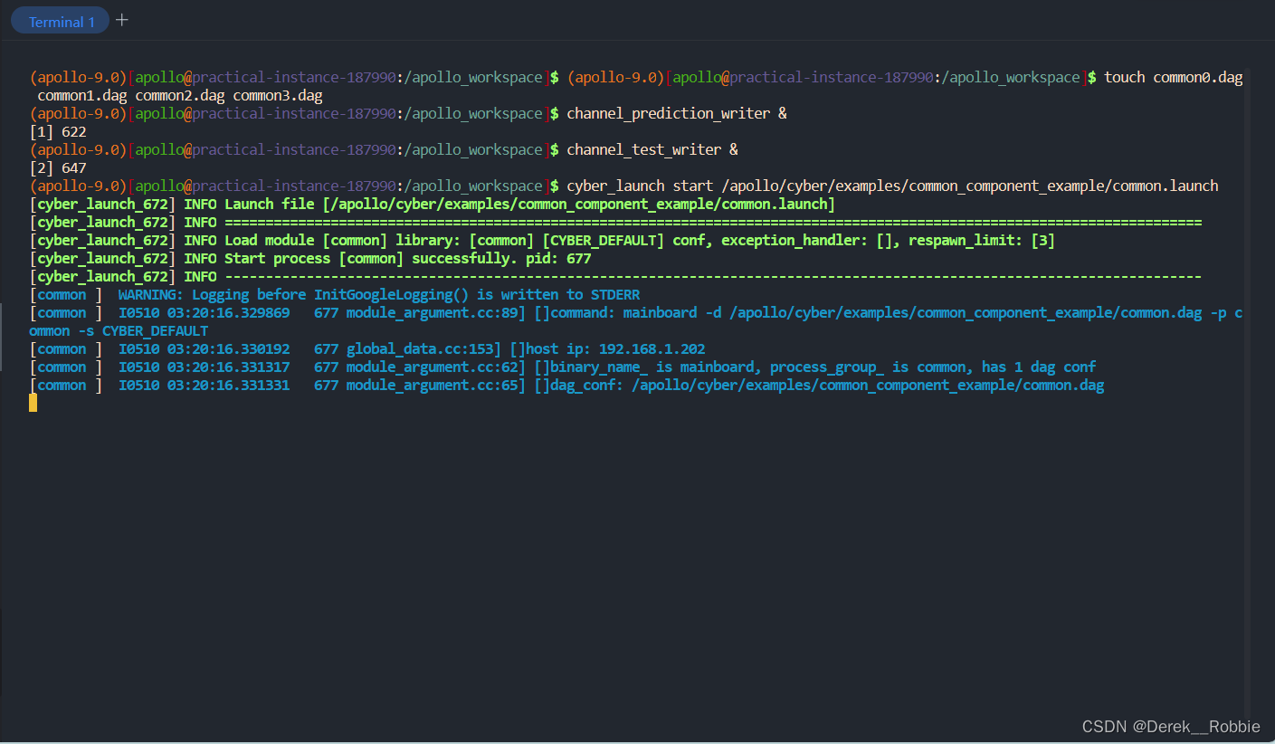Click 'module_argument.cc:62]' source reference
This screenshot has width=1275, height=744.
[435, 367]
